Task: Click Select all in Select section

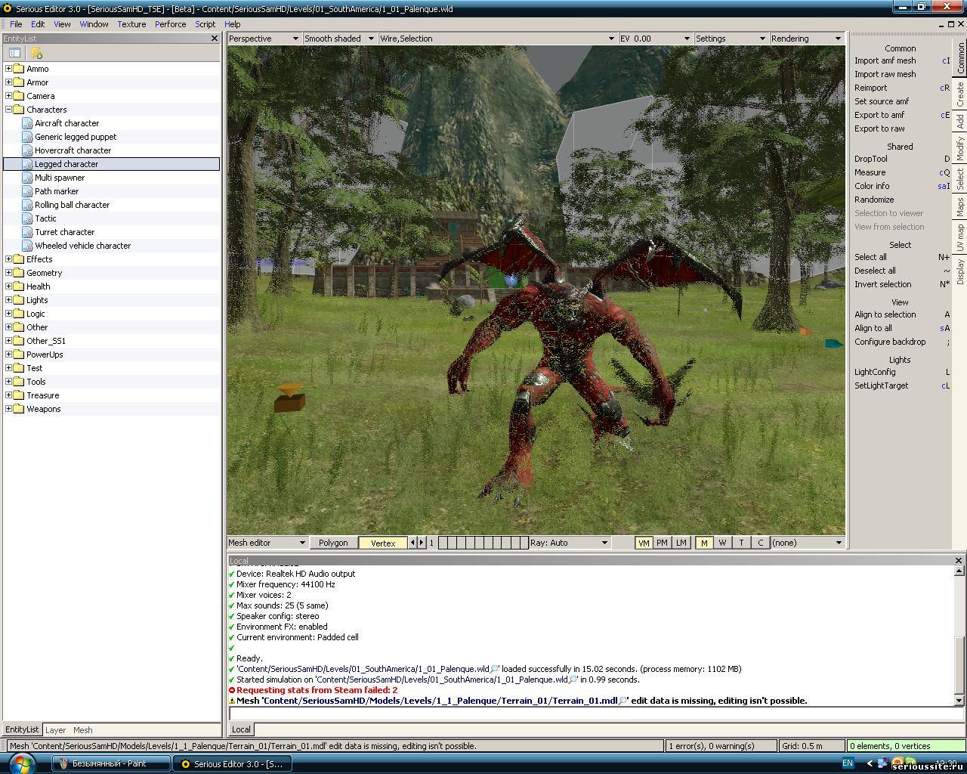Action: pyautogui.click(x=870, y=257)
